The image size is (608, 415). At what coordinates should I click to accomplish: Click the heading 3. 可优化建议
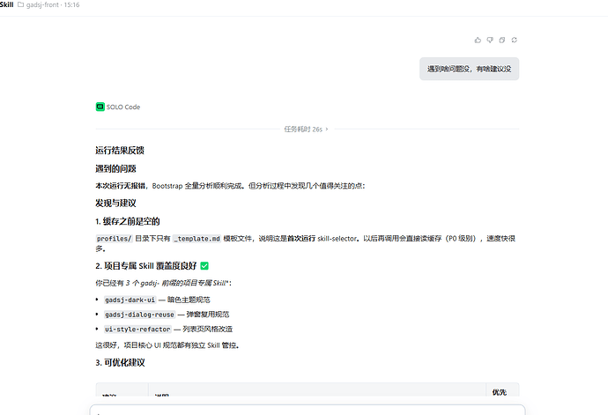tap(120, 363)
